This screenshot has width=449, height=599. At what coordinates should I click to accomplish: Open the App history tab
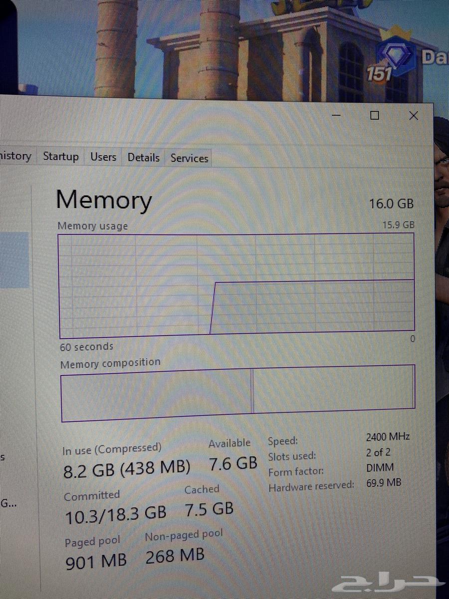pyautogui.click(x=15, y=156)
